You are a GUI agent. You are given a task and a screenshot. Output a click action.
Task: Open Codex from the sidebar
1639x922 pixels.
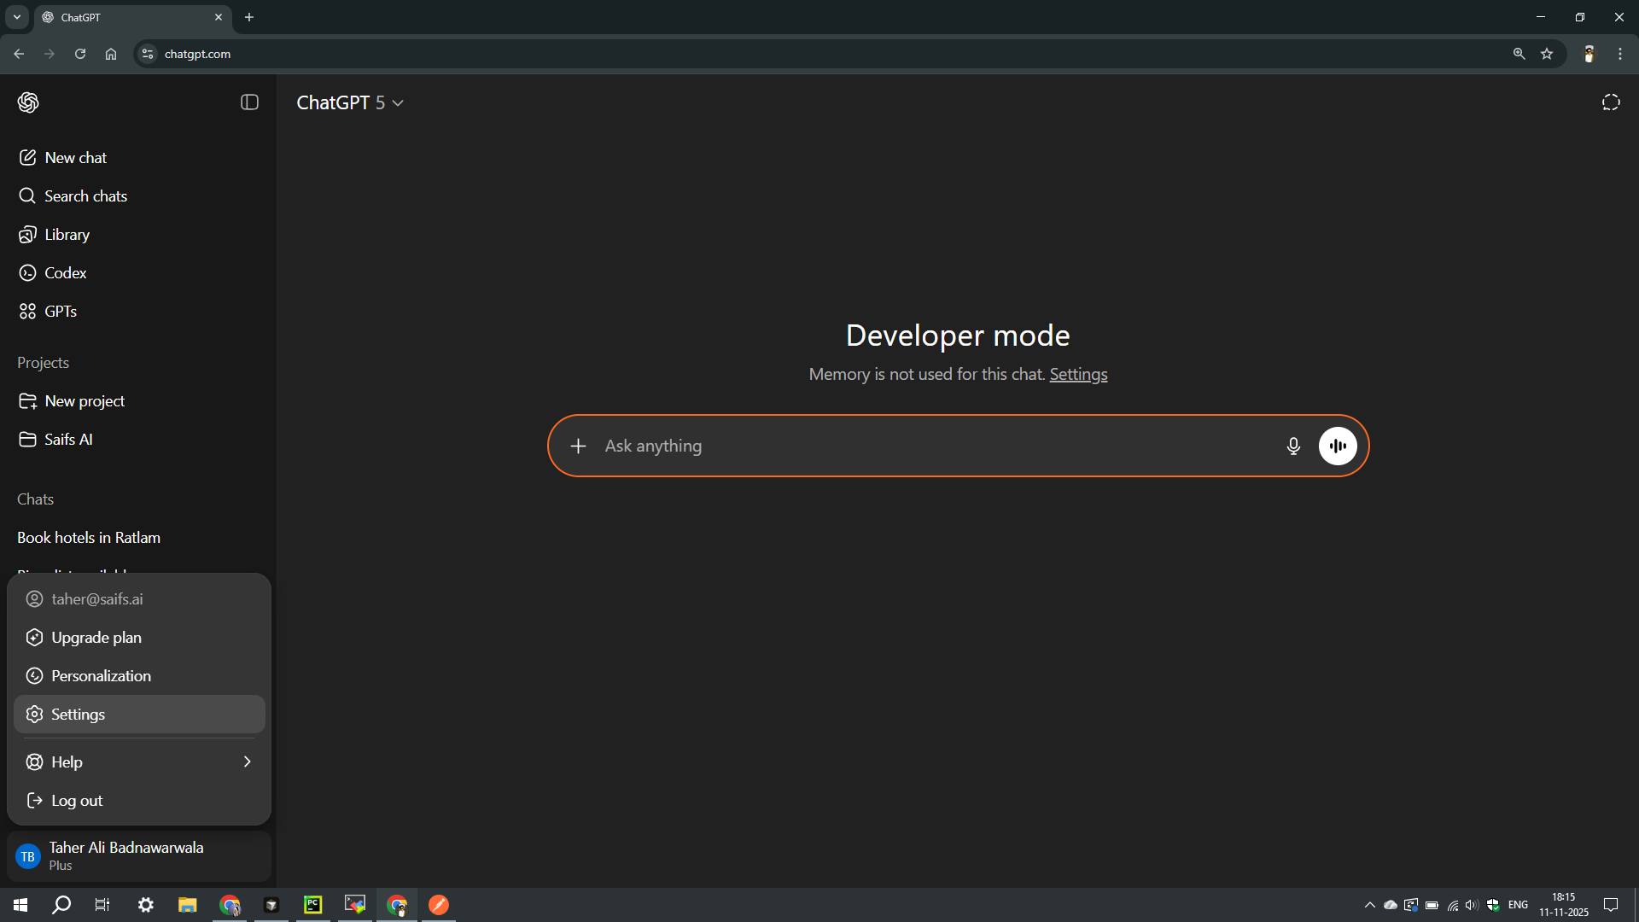(138, 273)
